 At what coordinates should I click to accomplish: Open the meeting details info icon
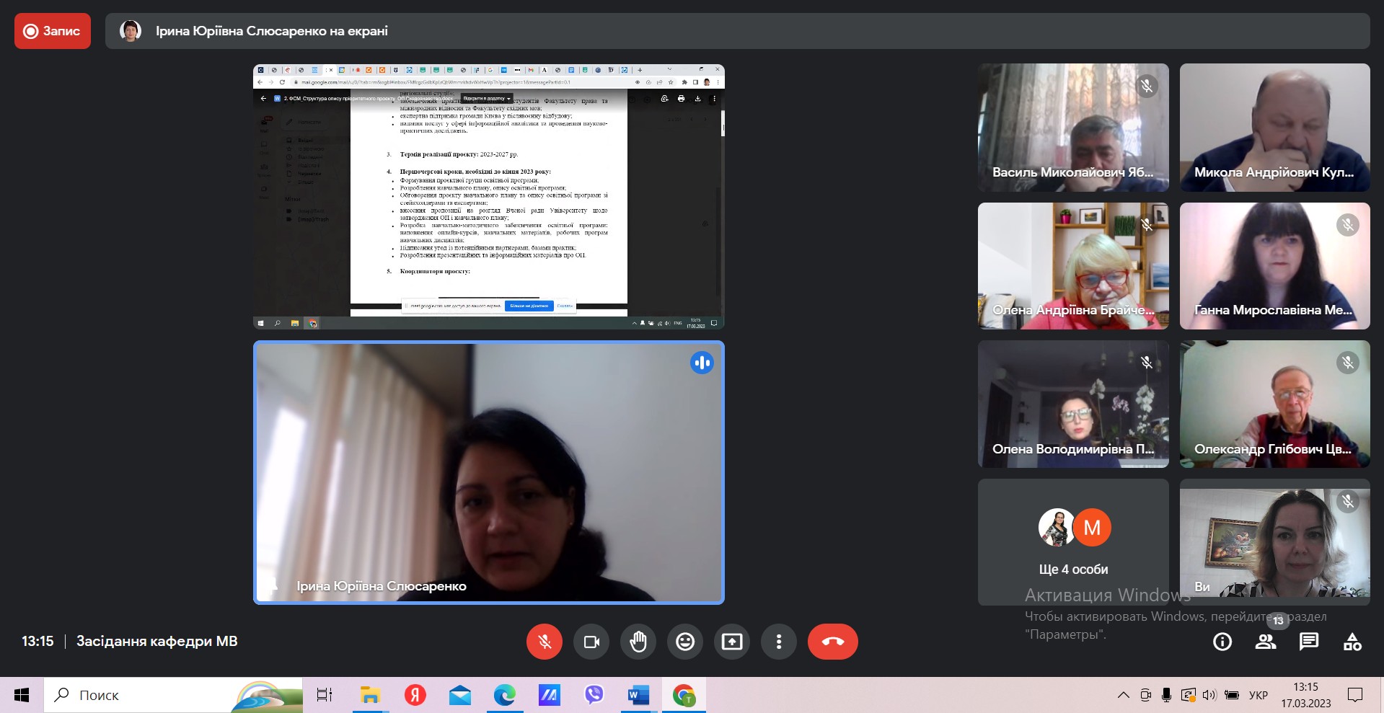click(x=1222, y=642)
